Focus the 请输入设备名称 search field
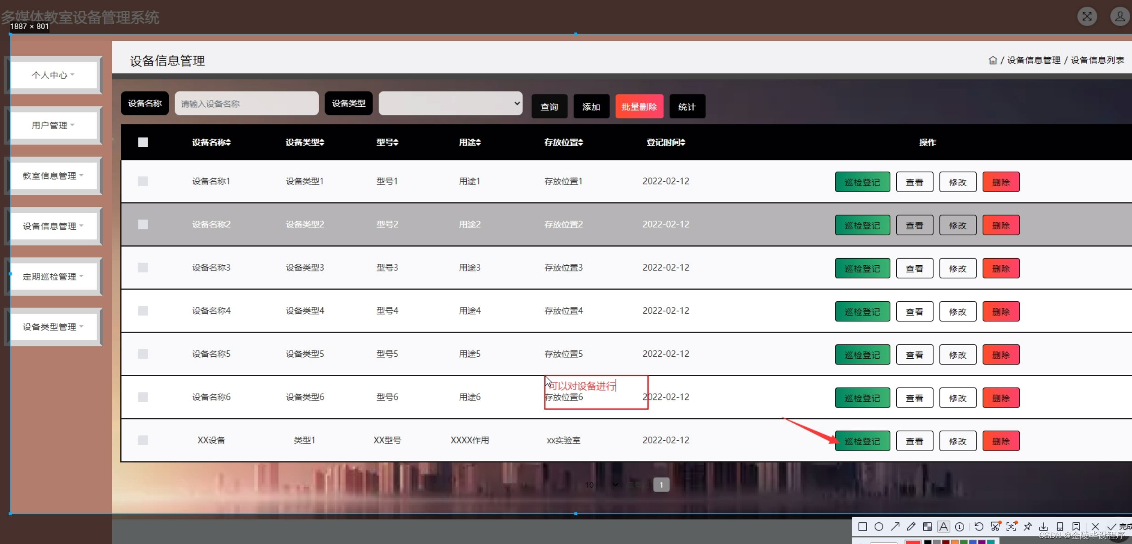The height and width of the screenshot is (544, 1132). (246, 104)
